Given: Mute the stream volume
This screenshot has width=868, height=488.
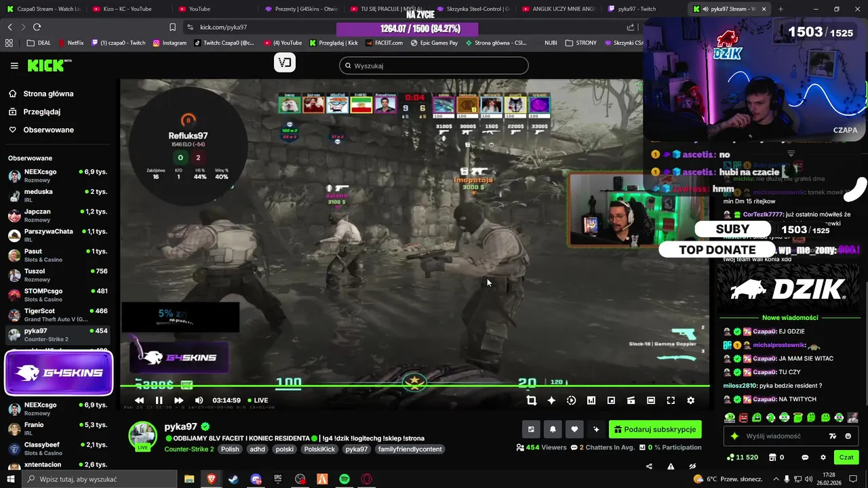Looking at the screenshot, I should 199,401.
